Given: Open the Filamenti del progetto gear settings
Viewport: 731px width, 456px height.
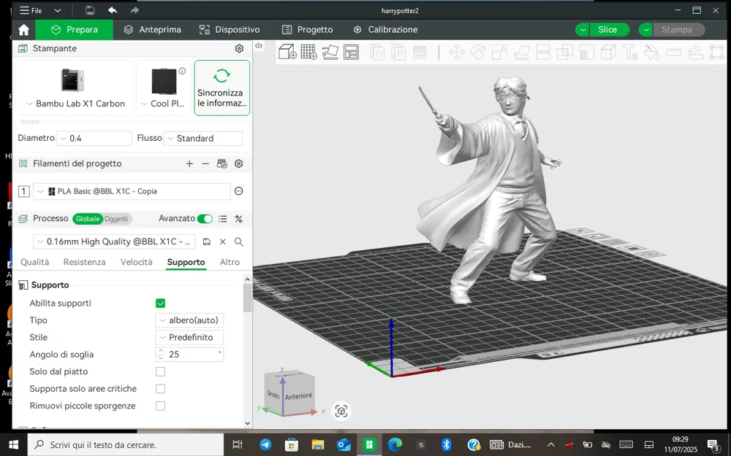Looking at the screenshot, I should point(239,163).
